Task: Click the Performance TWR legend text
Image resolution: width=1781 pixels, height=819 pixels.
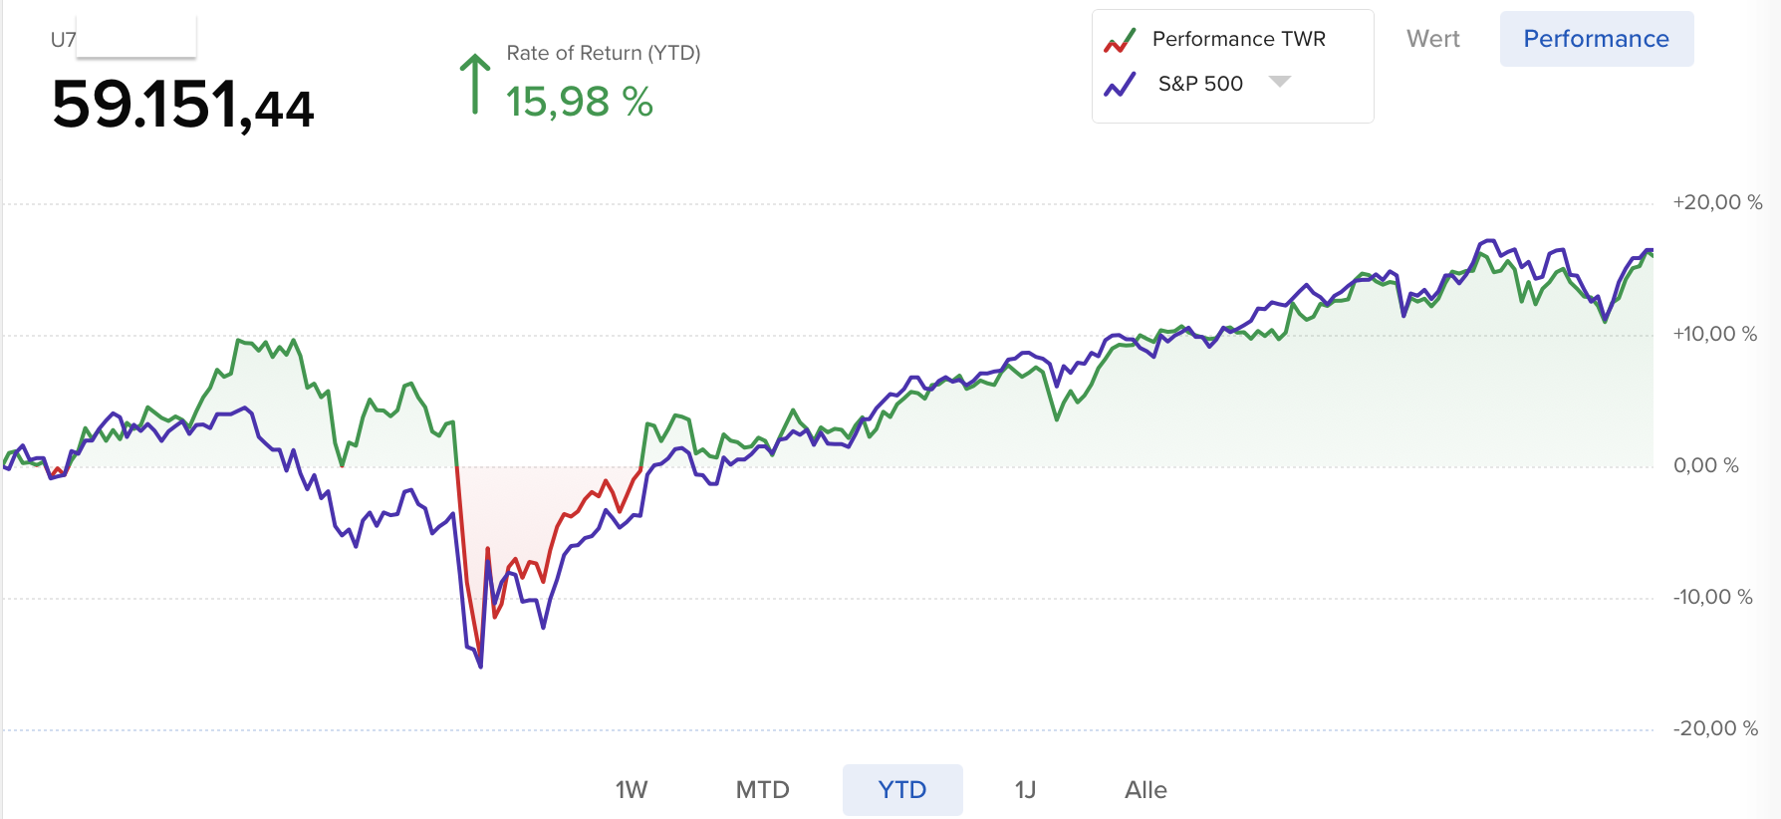Action: point(1238,39)
